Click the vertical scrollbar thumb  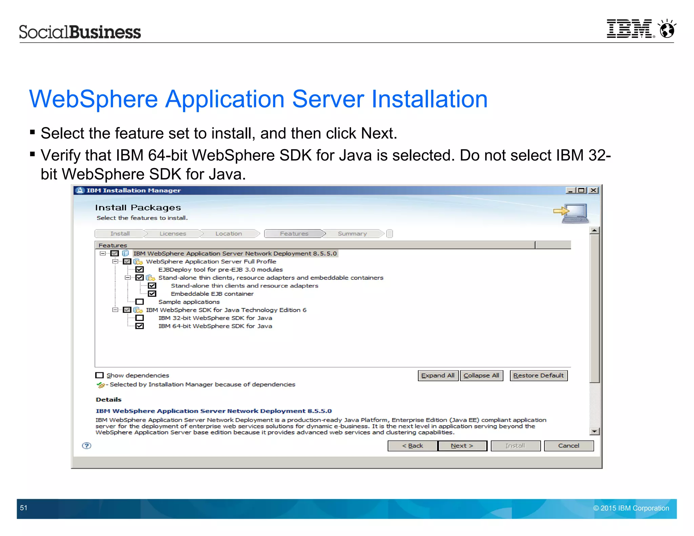tap(594, 308)
